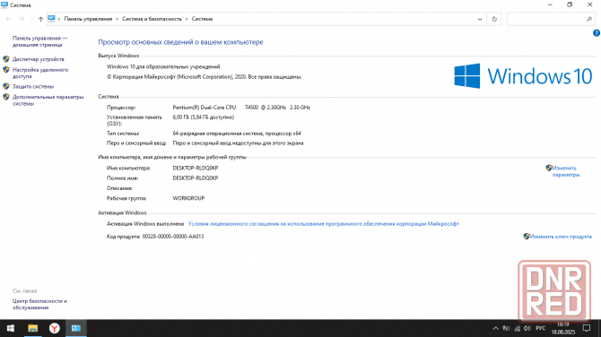Screen dimensions: 601x337
Task: Refresh the address bar view
Action: (494, 19)
